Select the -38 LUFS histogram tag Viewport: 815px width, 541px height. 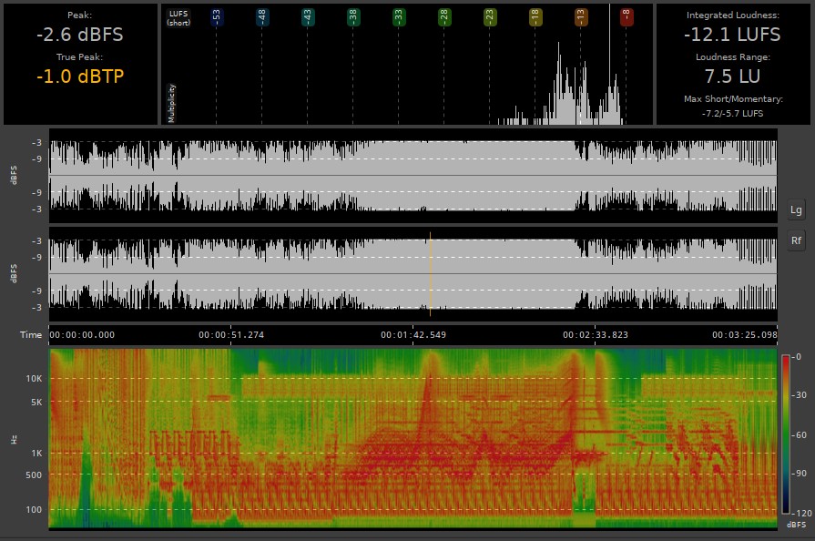pyautogui.click(x=353, y=16)
